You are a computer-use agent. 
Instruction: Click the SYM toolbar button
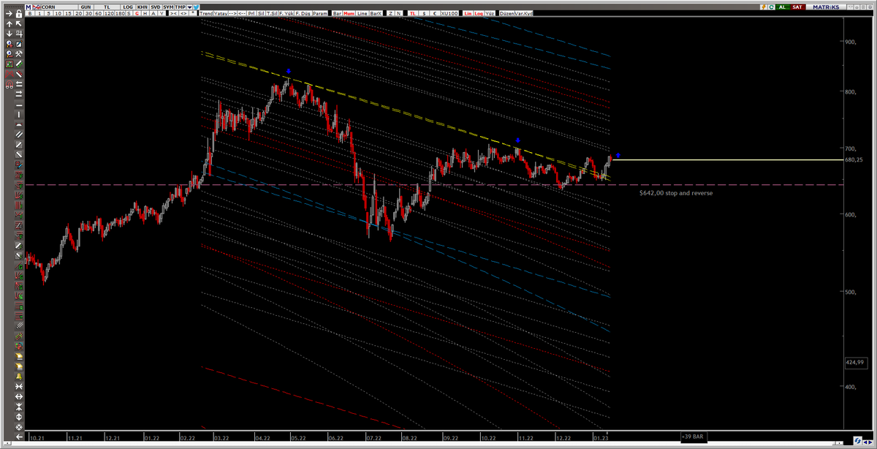click(168, 7)
